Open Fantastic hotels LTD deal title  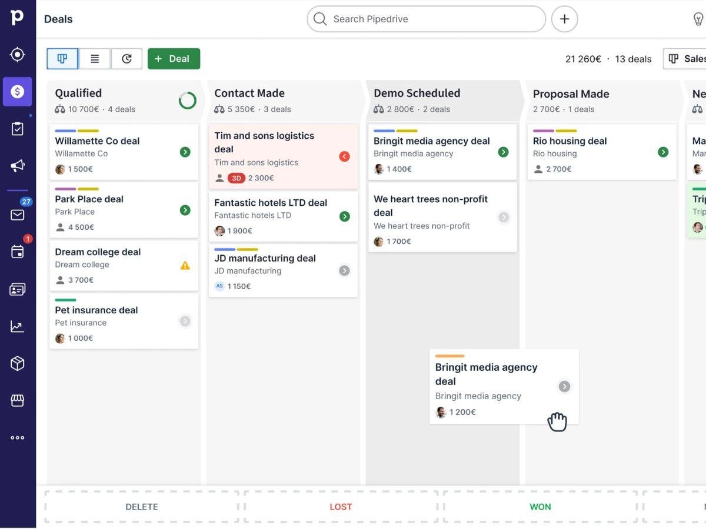coord(271,203)
